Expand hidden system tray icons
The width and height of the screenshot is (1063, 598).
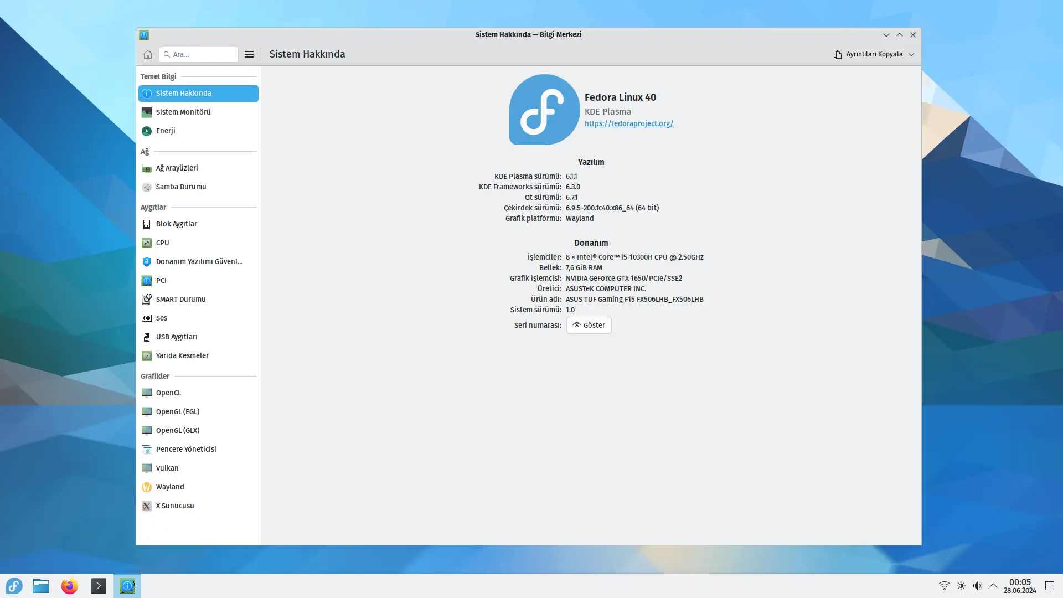pyautogui.click(x=993, y=586)
